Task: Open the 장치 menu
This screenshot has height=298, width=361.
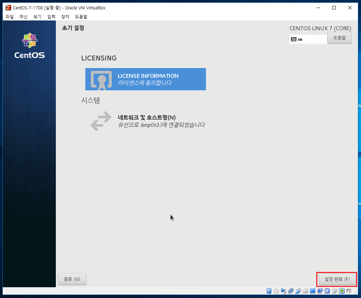Action: point(65,17)
